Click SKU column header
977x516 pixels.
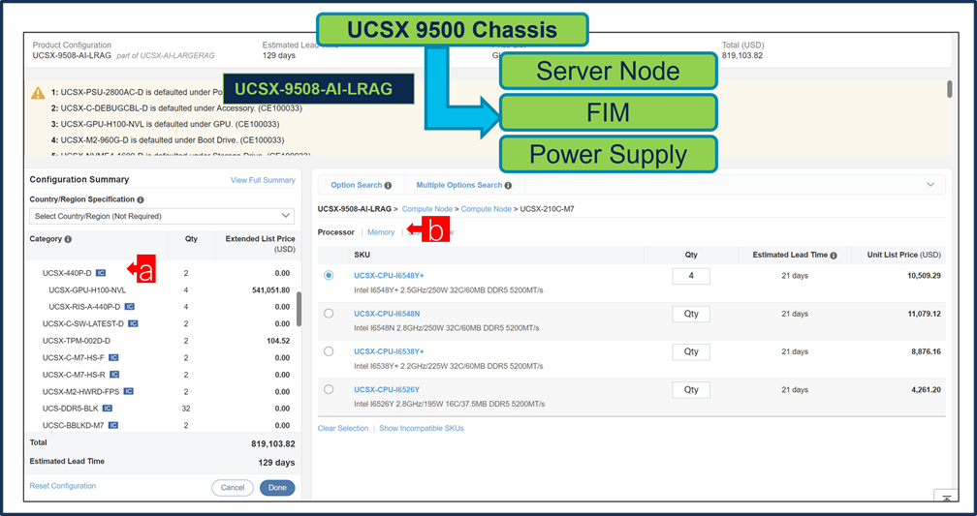[x=362, y=256]
